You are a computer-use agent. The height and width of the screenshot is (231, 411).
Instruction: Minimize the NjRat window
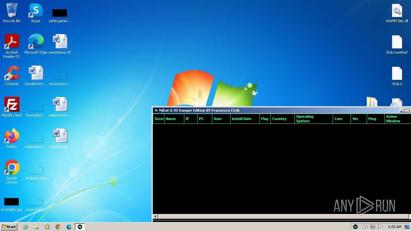coord(402,110)
